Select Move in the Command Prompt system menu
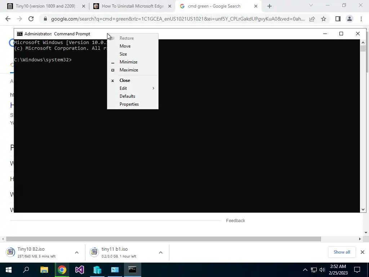Image resolution: width=369 pixels, height=277 pixels. coord(133,46)
